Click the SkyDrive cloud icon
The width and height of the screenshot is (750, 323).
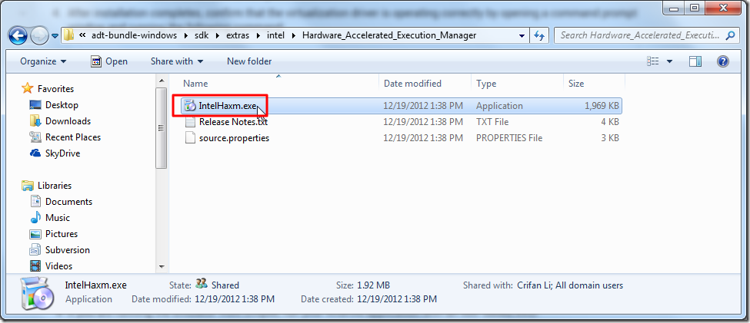click(x=35, y=153)
